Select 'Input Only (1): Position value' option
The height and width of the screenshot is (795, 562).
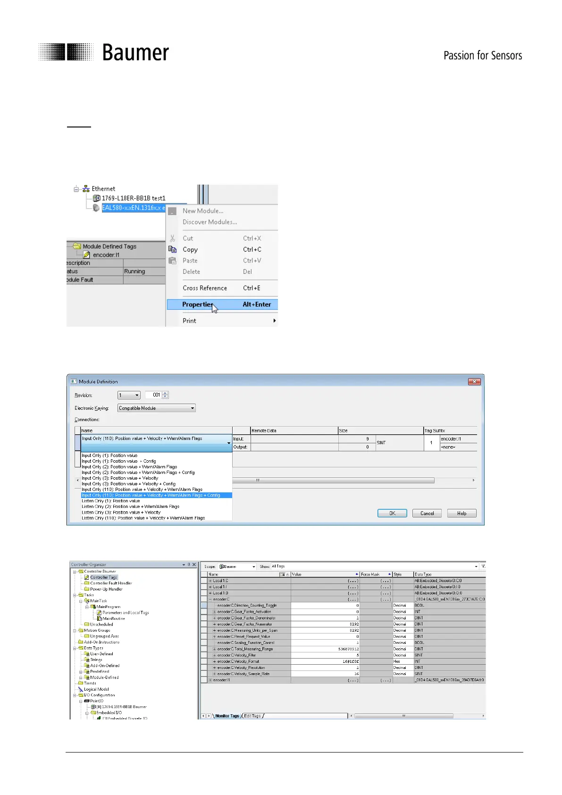pyautogui.click(x=109, y=456)
